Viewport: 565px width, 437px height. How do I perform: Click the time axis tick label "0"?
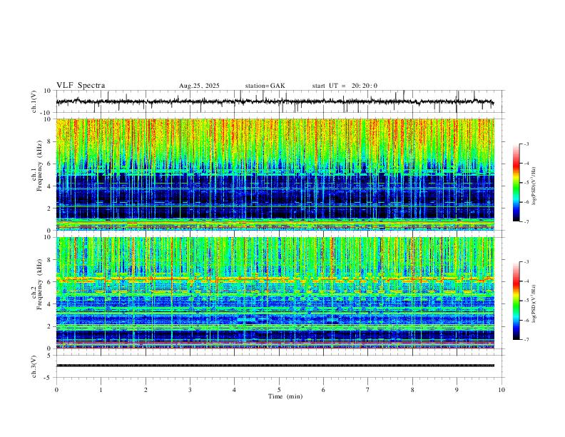click(56, 390)
